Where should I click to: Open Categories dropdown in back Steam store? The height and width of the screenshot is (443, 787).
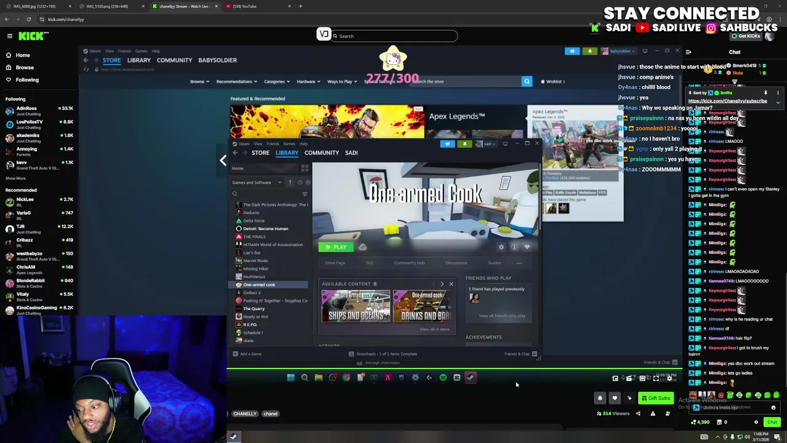(x=277, y=81)
